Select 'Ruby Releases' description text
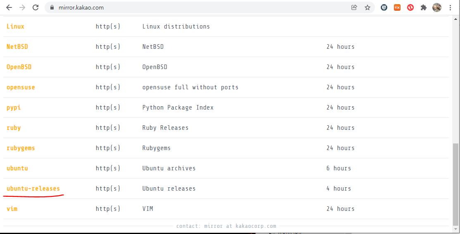 click(x=166, y=128)
